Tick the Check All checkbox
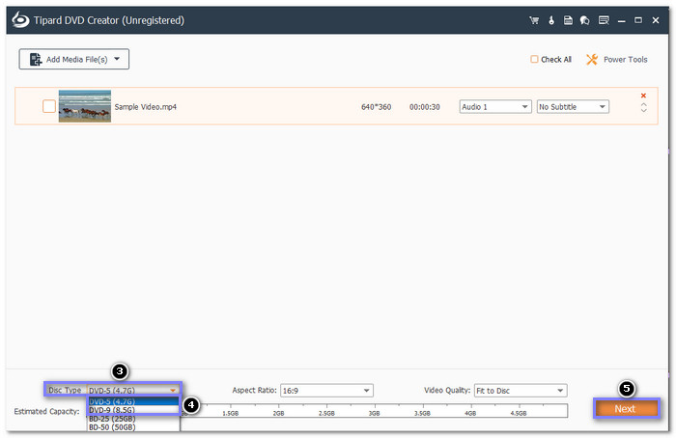The height and width of the screenshot is (438, 676). [x=534, y=59]
